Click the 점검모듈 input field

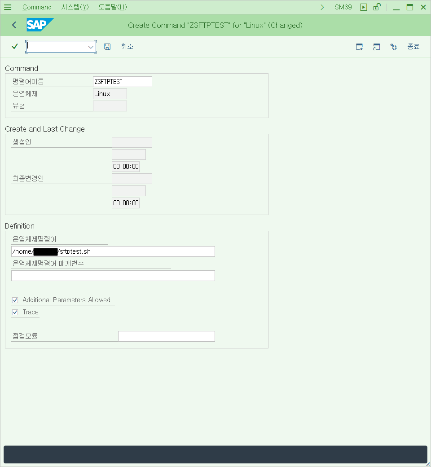(x=167, y=336)
